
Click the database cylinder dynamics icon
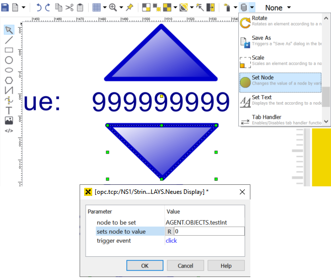pyautogui.click(x=244, y=8)
